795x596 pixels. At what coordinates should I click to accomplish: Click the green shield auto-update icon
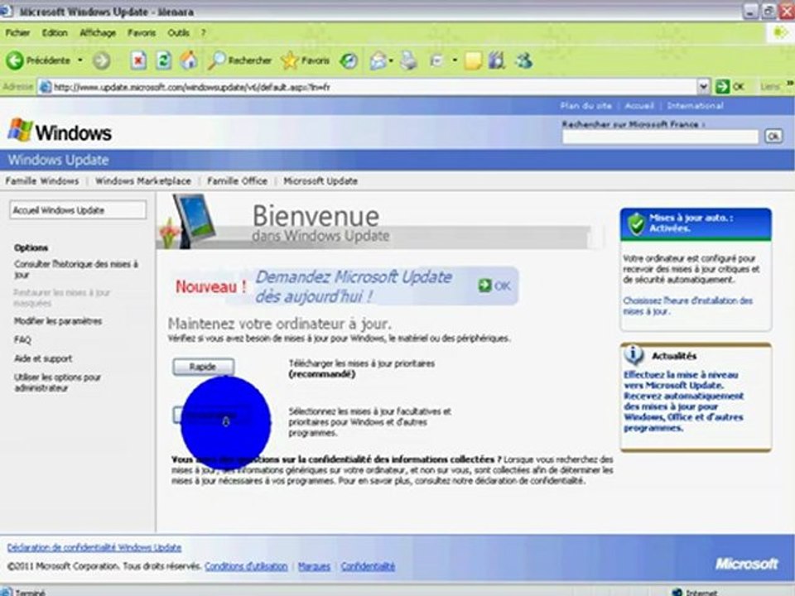[636, 223]
